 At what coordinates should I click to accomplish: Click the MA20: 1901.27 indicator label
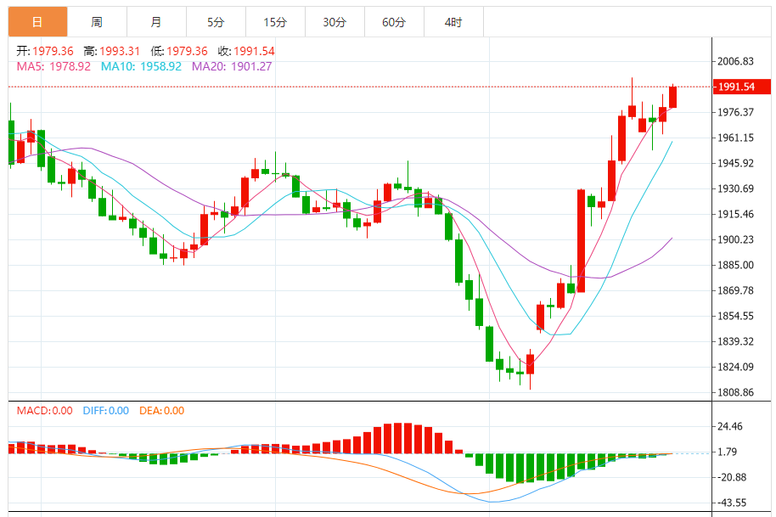point(232,66)
